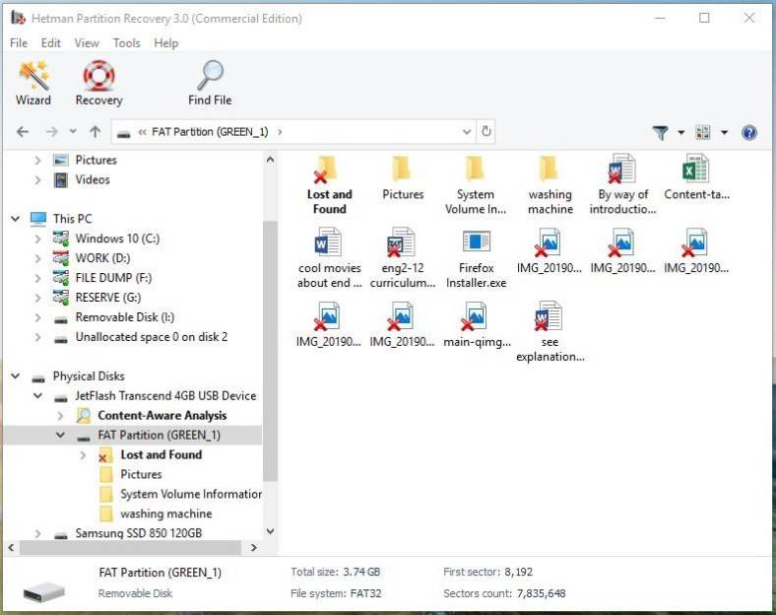776x615 pixels.
Task: Click the Windows 10 (C:) drive icon
Action: point(60,239)
